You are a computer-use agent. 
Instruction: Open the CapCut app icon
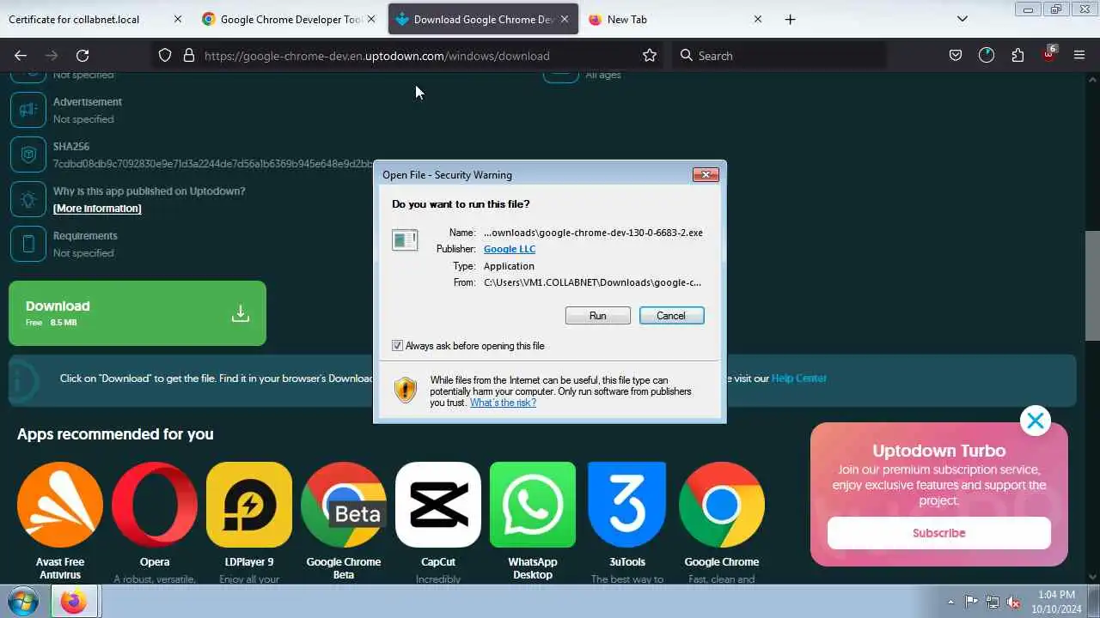tap(438, 505)
